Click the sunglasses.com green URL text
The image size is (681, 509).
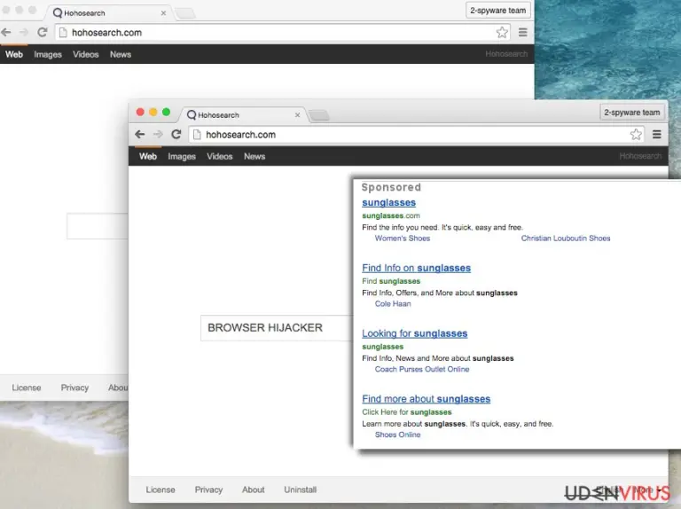tap(391, 215)
